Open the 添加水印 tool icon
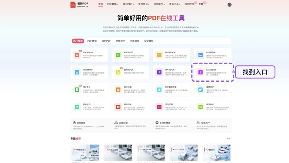The width and height of the screenshot is (289, 163). pos(77,107)
